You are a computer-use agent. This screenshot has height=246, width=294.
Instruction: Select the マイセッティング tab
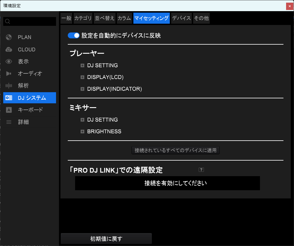coord(151,18)
